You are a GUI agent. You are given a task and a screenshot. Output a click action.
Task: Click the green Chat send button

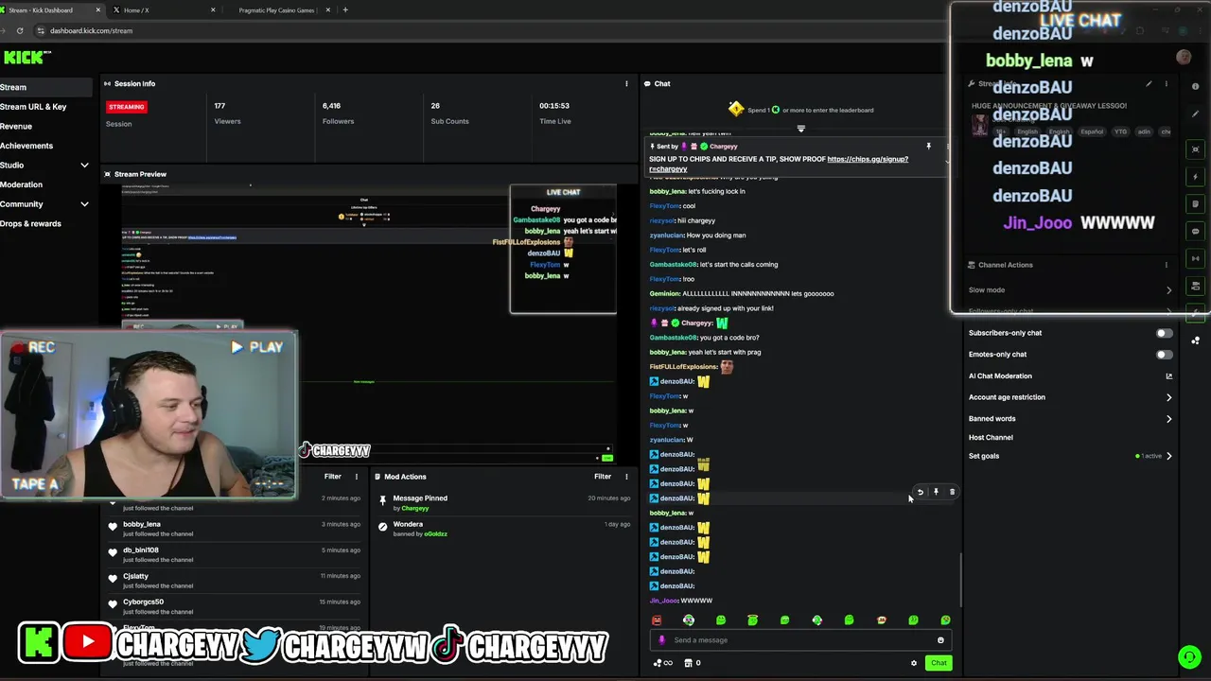point(938,663)
